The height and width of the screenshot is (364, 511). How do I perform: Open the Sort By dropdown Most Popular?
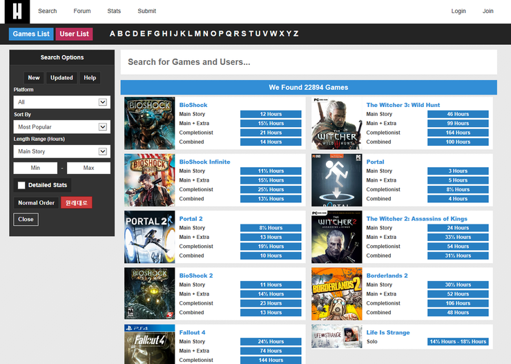[x=62, y=127]
